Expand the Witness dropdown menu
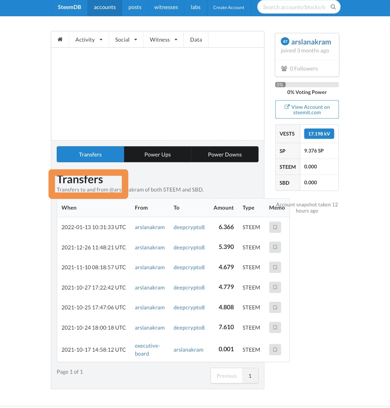The height and width of the screenshot is (408, 390). [163, 39]
